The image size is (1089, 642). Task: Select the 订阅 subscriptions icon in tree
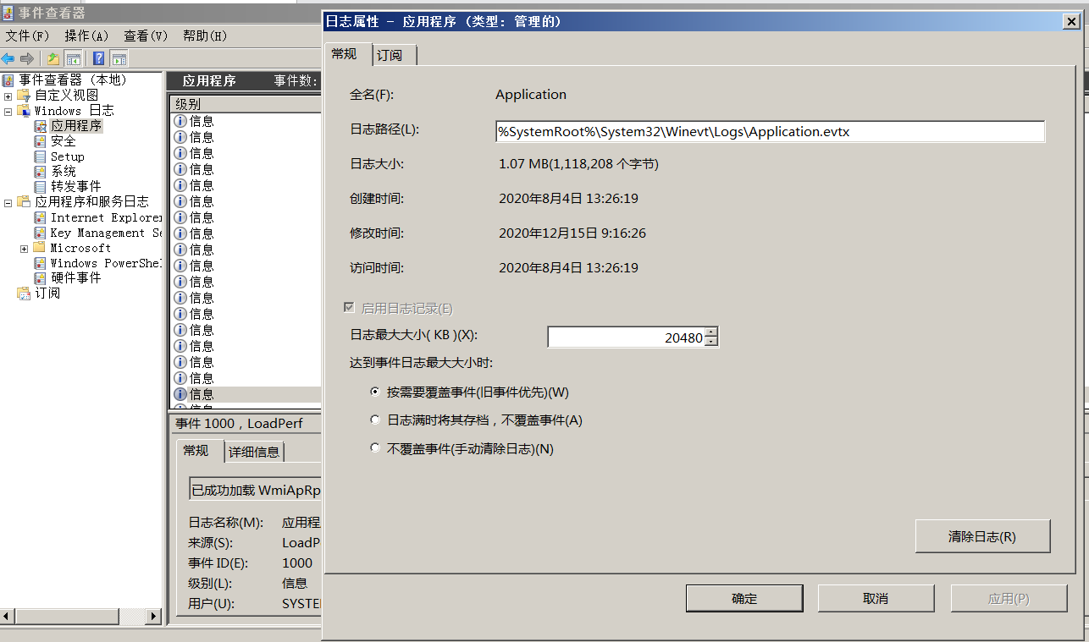tap(24, 294)
